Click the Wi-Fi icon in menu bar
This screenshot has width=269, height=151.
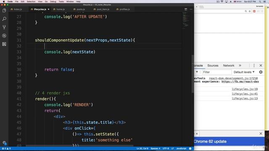tap(222, 2)
